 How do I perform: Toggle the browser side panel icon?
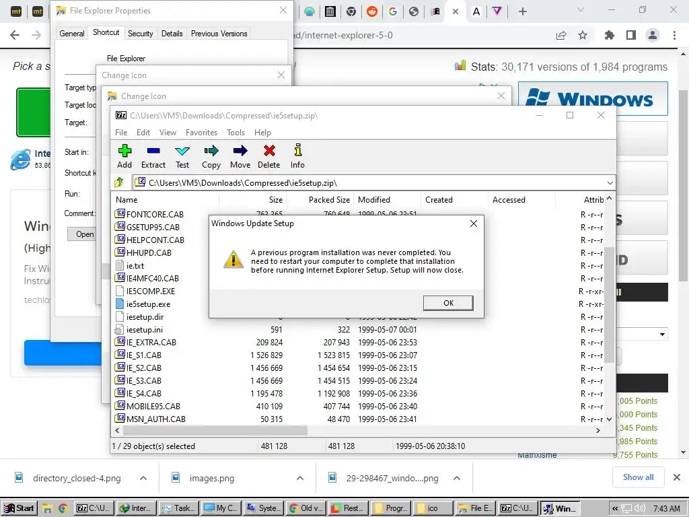(631, 35)
